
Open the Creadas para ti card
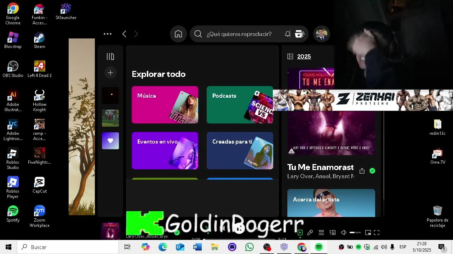point(240,151)
